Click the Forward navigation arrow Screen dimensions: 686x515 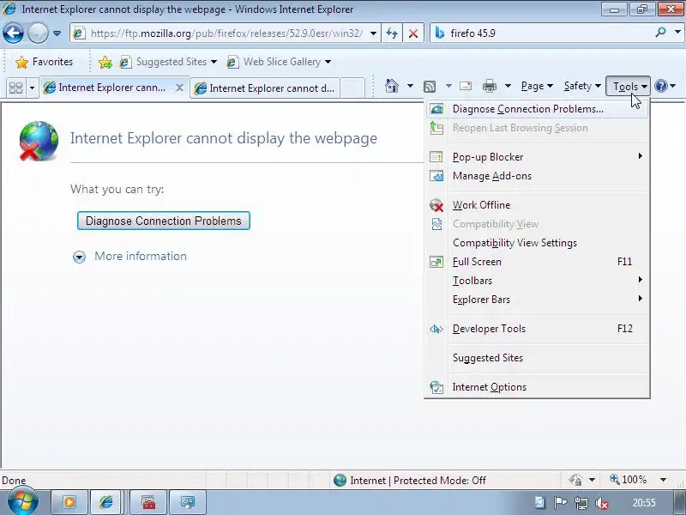click(38, 33)
